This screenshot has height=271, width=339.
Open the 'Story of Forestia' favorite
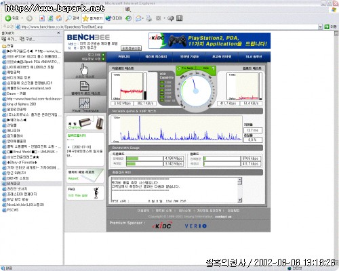20,163
